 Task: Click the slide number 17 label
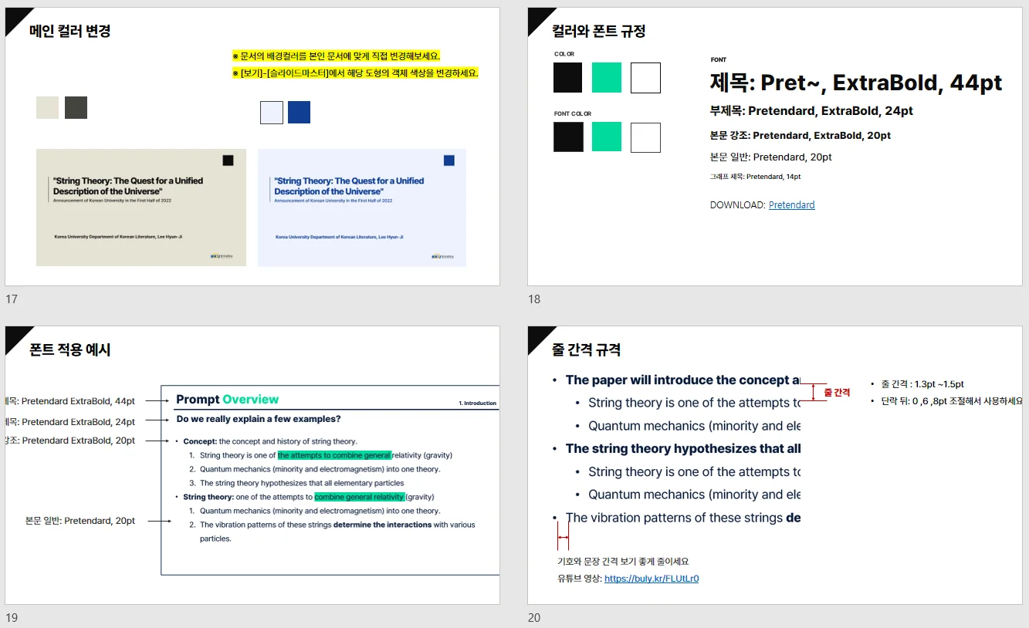[12, 299]
